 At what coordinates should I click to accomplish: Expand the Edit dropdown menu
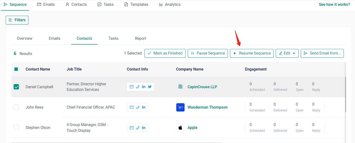point(287,53)
